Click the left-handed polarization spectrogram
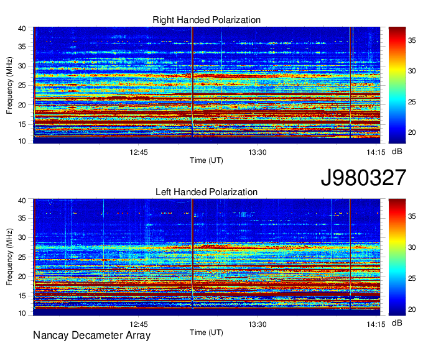The image size is (423, 343). coord(207,257)
